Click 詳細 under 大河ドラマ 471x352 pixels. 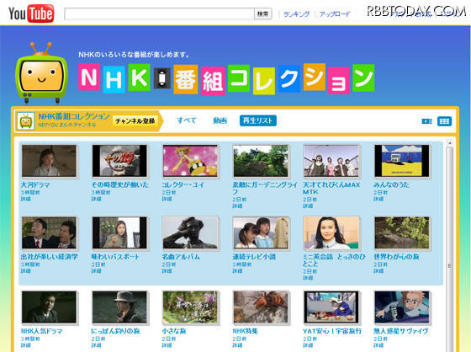(x=25, y=199)
